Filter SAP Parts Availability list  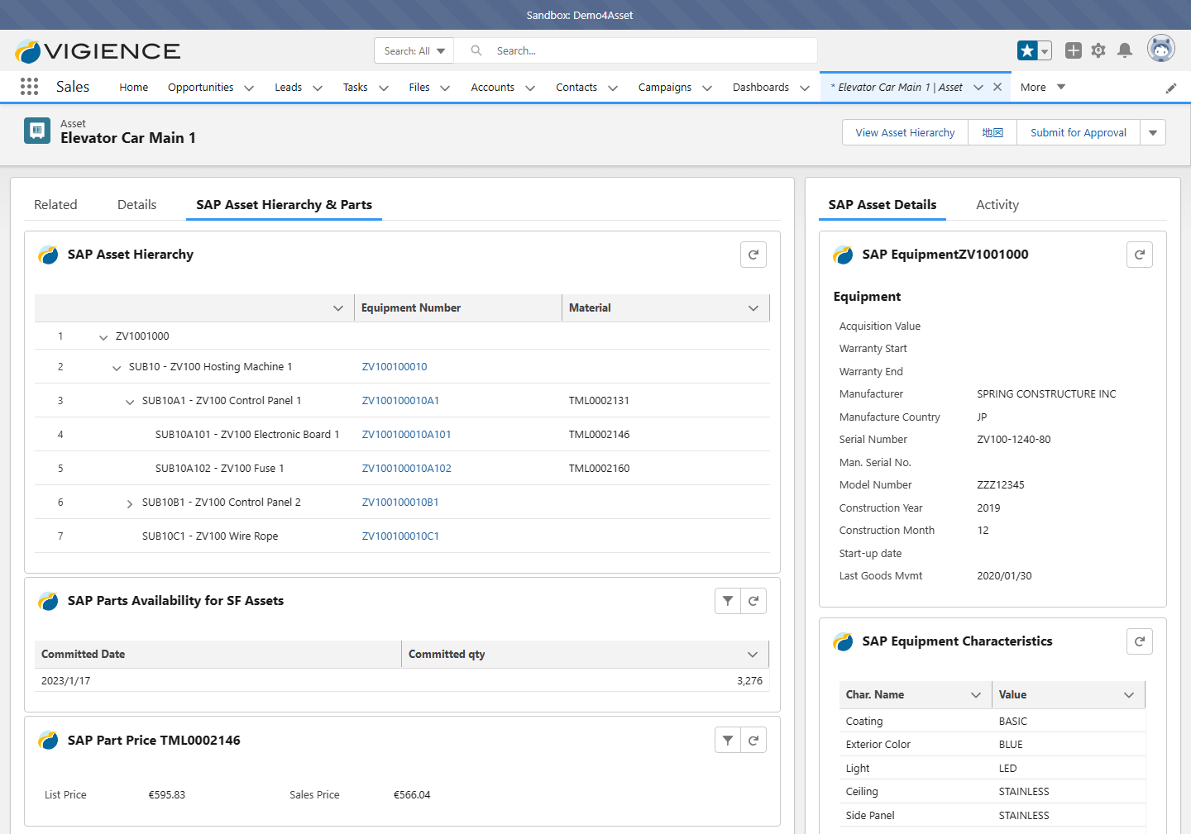point(728,601)
